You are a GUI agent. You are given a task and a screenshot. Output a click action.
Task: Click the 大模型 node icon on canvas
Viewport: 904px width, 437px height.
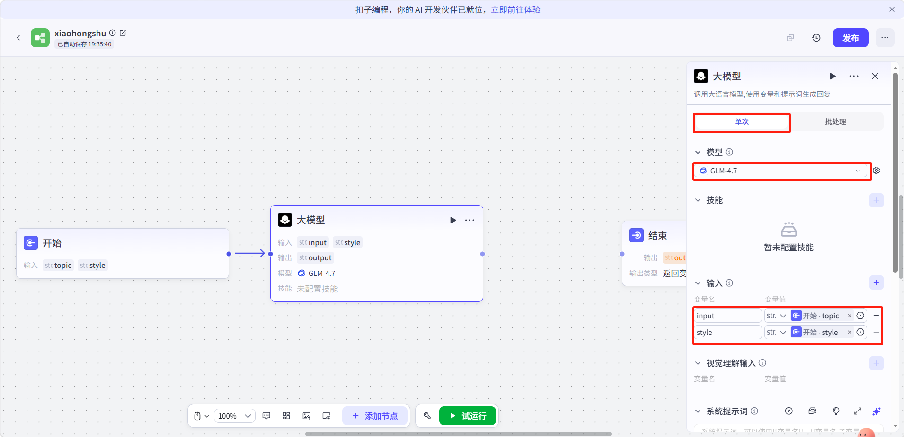tap(285, 220)
